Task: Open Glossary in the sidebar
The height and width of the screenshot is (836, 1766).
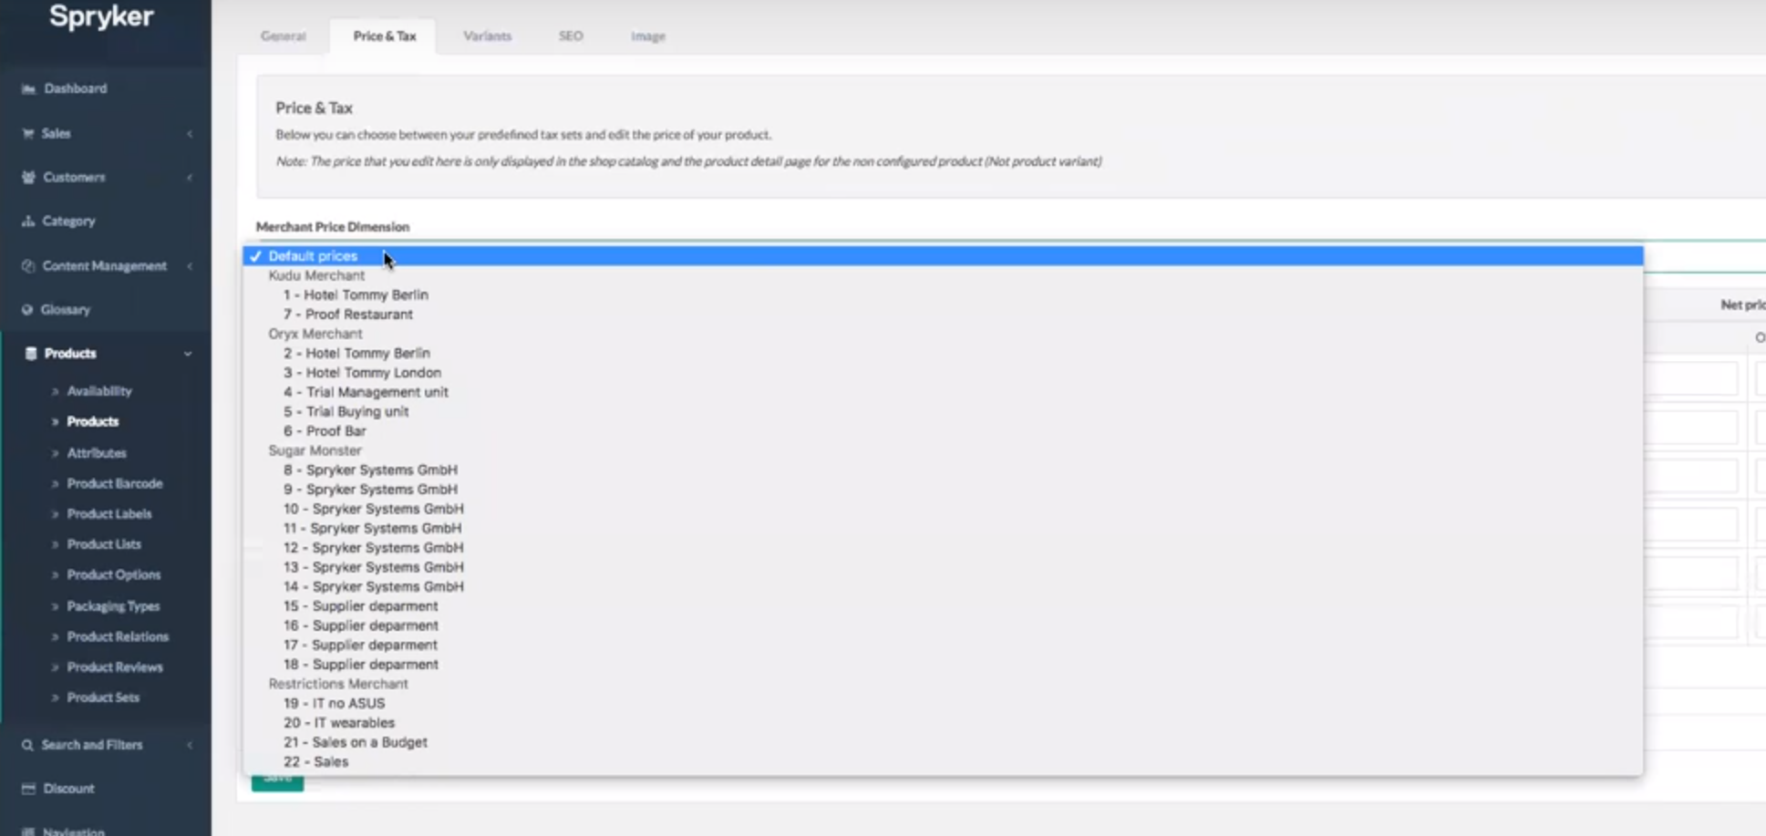Action: tap(66, 310)
